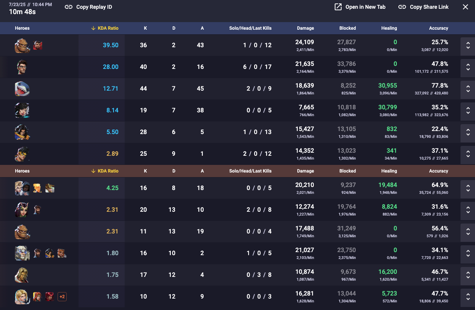Show the +2 additional heroes badge
The width and height of the screenshot is (475, 310).
coord(62,297)
